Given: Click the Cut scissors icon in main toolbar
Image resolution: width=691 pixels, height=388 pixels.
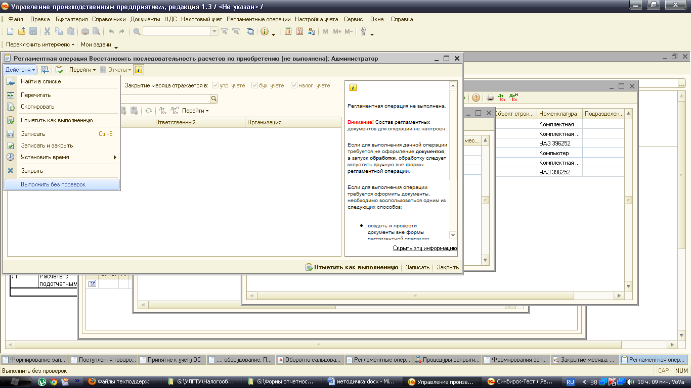Looking at the screenshot, I should tap(48, 31).
